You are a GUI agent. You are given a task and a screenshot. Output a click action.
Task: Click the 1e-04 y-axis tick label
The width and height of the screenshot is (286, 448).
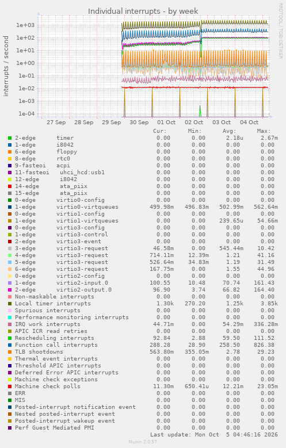pos(26,114)
